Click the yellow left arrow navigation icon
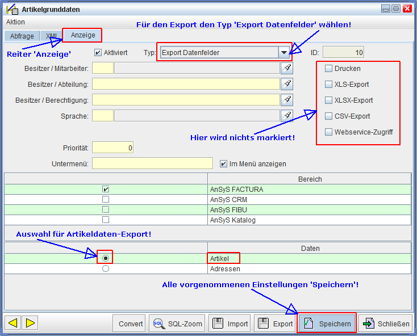Screen dimensions: 417x336 point(13,323)
